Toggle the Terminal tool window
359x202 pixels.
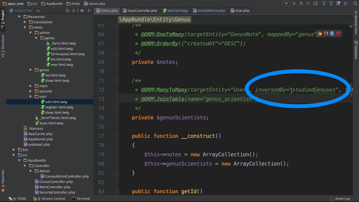point(81,199)
